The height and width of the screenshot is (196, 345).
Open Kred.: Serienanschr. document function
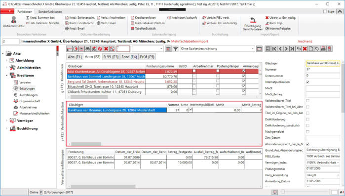80,18
